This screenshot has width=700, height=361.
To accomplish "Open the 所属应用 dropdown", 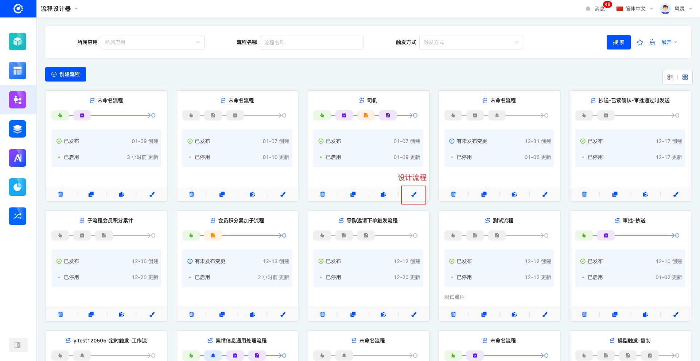I will coord(152,42).
